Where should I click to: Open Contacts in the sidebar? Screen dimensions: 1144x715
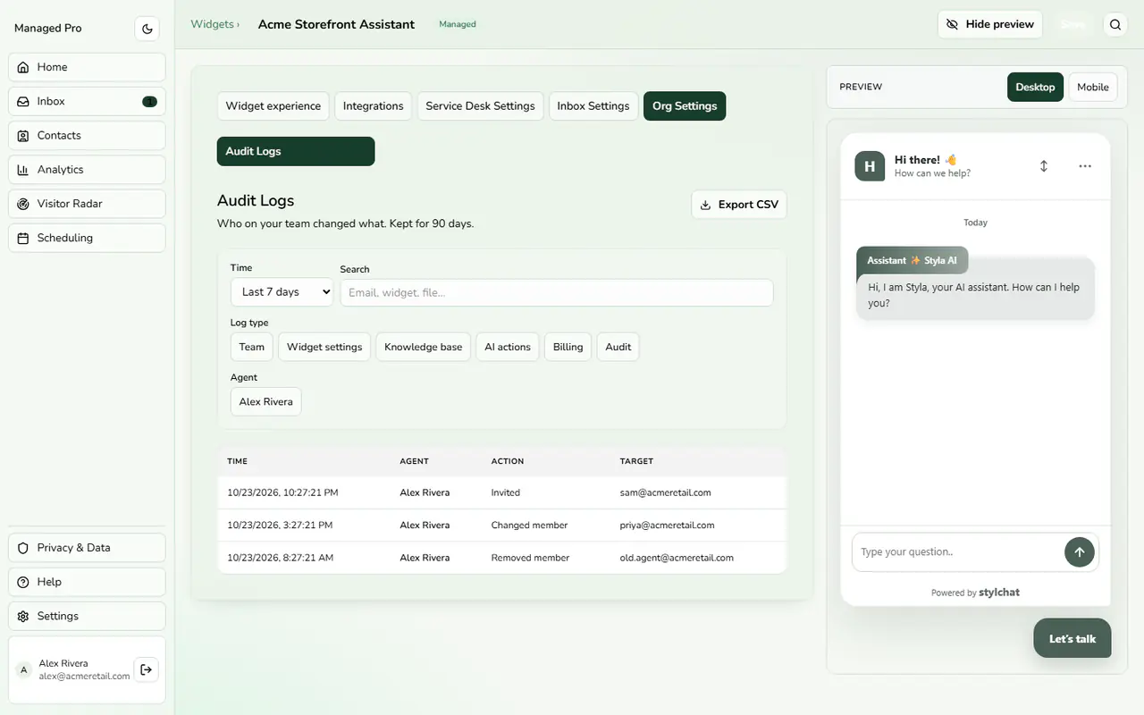tap(87, 135)
